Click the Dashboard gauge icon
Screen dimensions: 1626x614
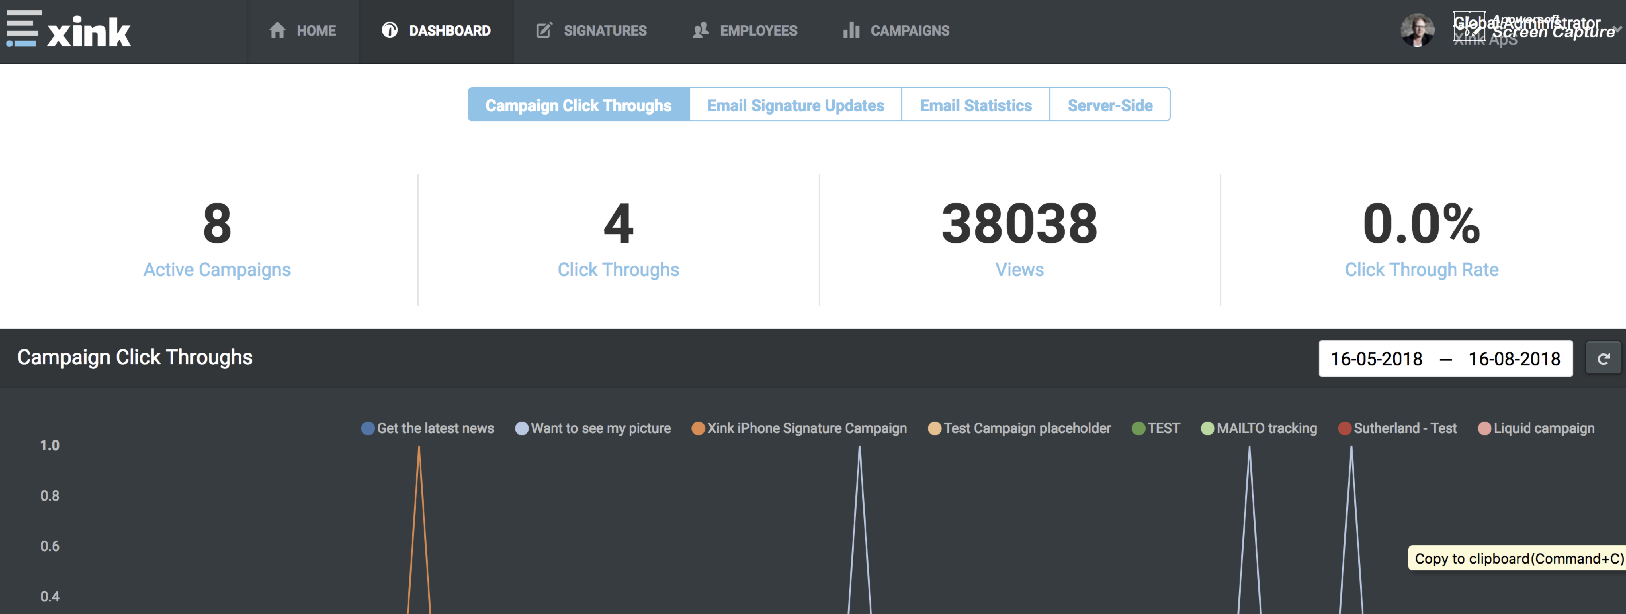click(x=390, y=30)
